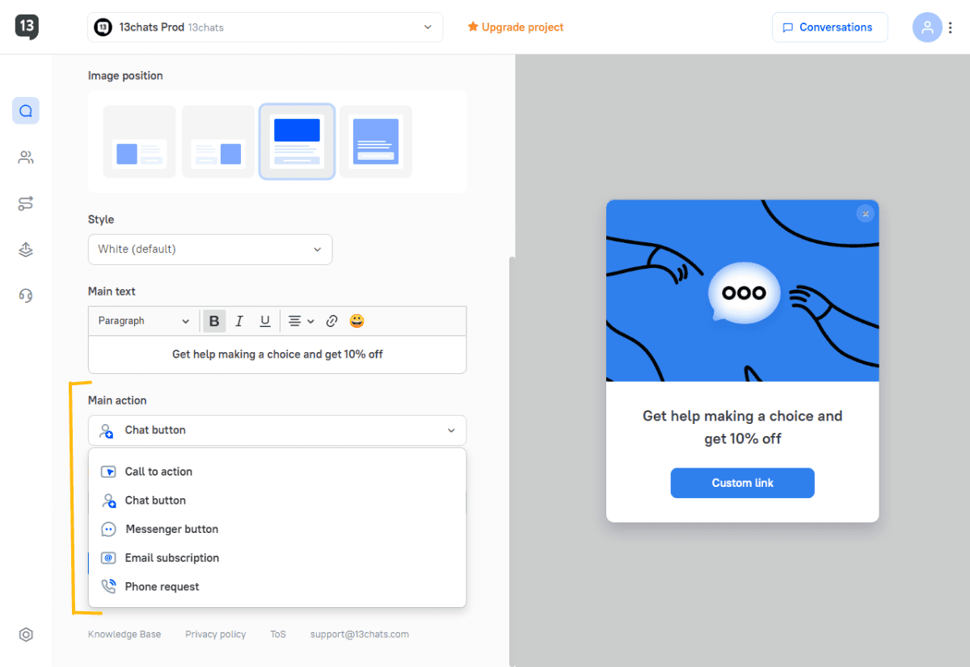970x667 pixels.
Task: Toggle Bold formatting in Main text toolbar
Action: (214, 321)
